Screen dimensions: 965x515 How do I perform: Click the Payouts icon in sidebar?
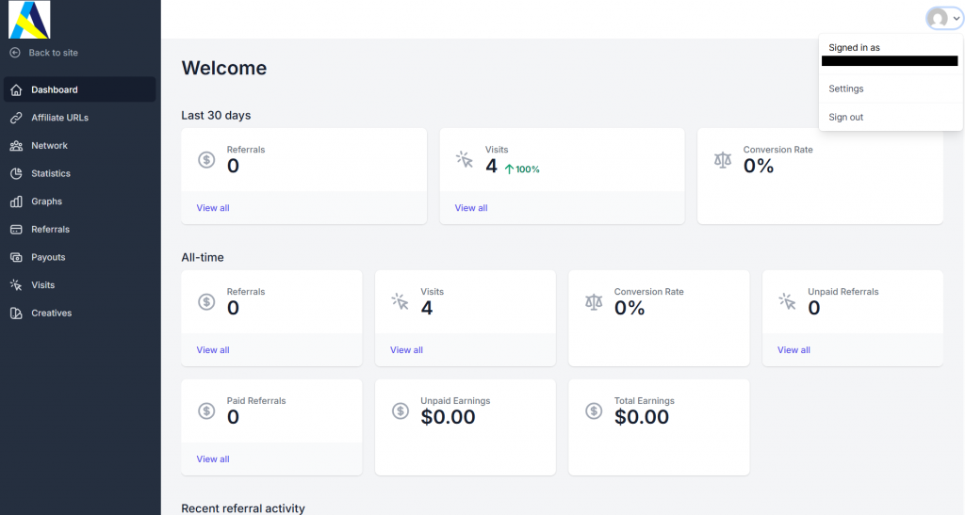[x=15, y=257]
